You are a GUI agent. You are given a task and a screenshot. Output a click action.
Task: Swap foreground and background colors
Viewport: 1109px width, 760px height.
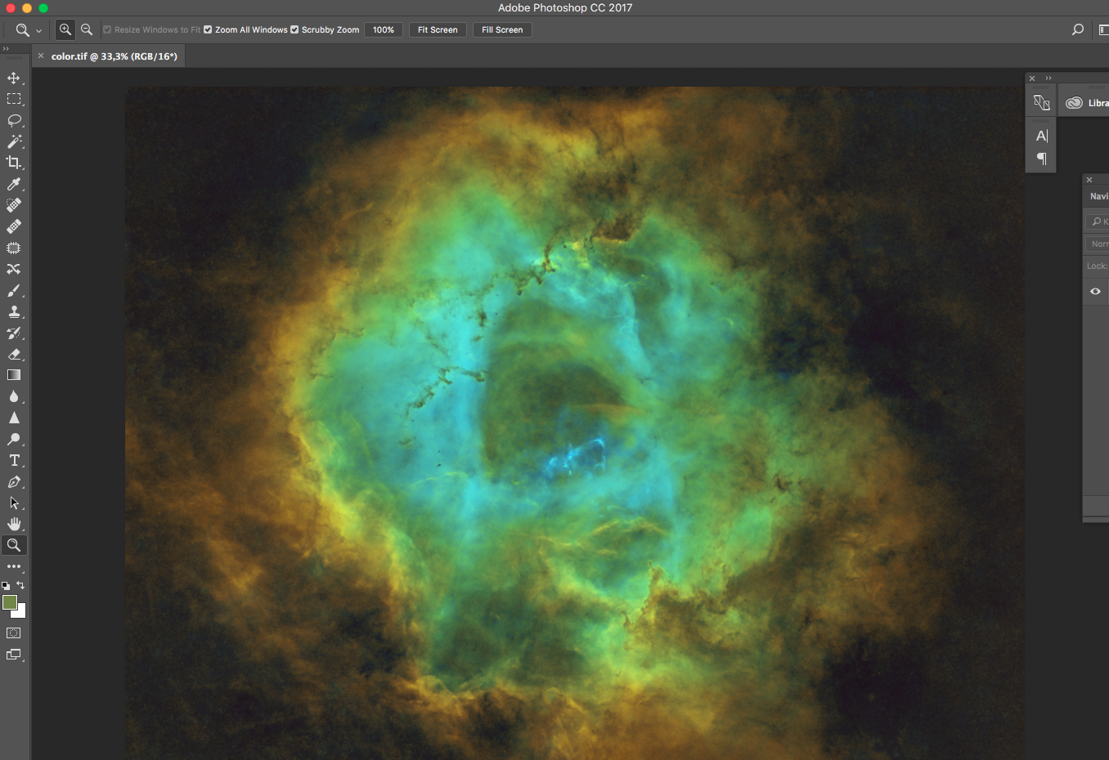(x=20, y=585)
